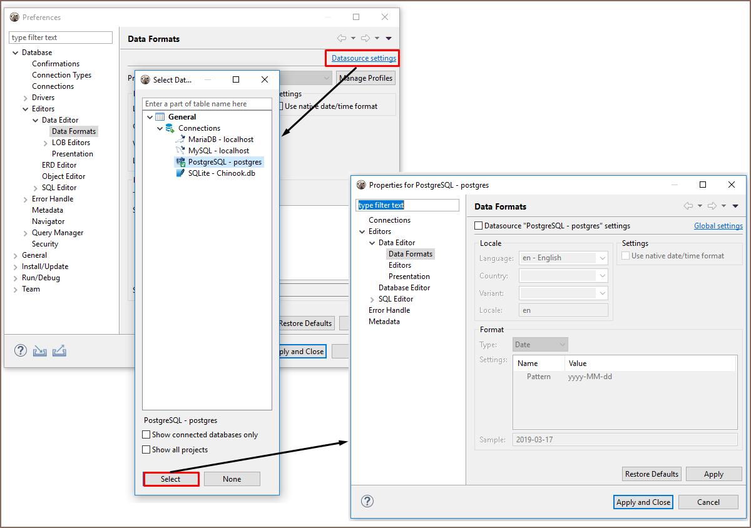
Task: Select Connection Types in preferences tree
Action: [x=61, y=75]
